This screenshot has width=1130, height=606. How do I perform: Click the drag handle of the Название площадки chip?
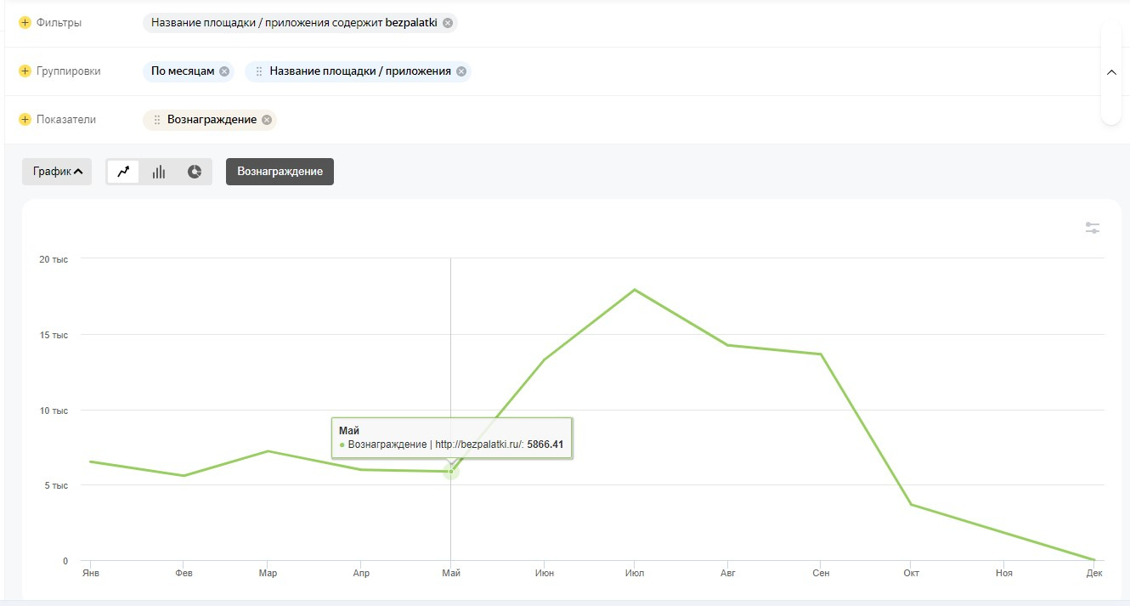point(259,71)
